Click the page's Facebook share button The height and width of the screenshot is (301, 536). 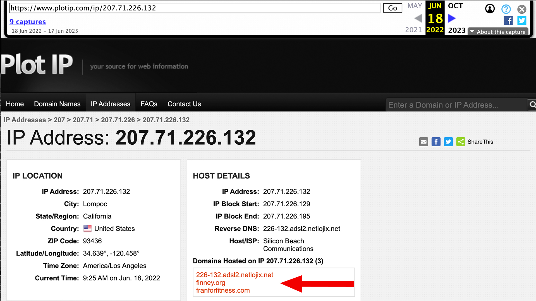pyautogui.click(x=436, y=142)
